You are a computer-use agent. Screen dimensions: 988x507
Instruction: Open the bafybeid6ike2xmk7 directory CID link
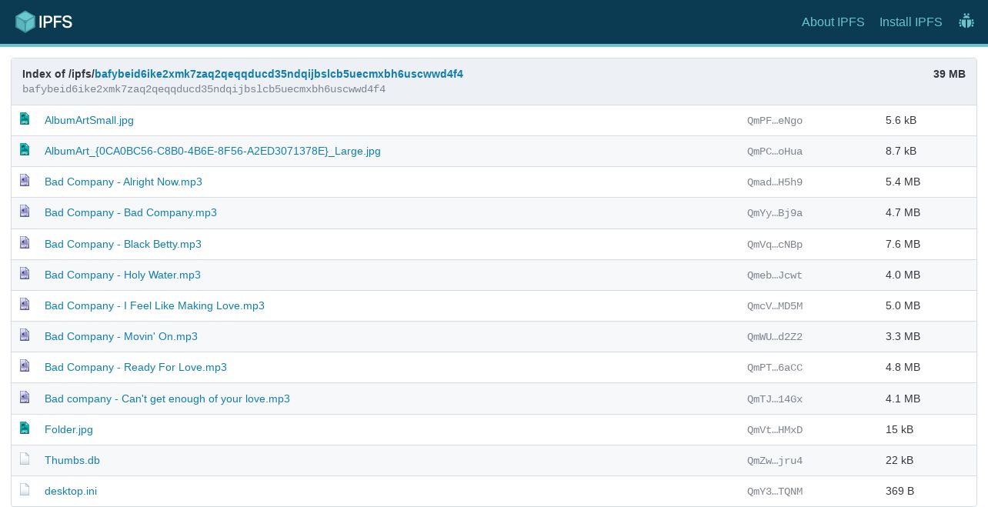click(x=279, y=74)
